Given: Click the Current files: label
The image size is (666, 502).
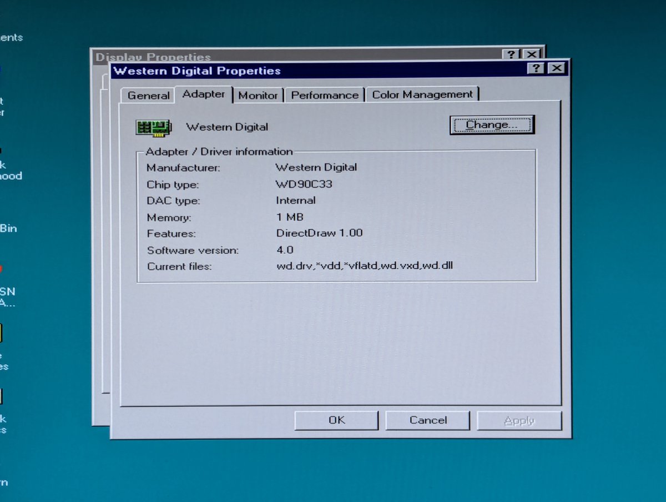Looking at the screenshot, I should tap(179, 267).
